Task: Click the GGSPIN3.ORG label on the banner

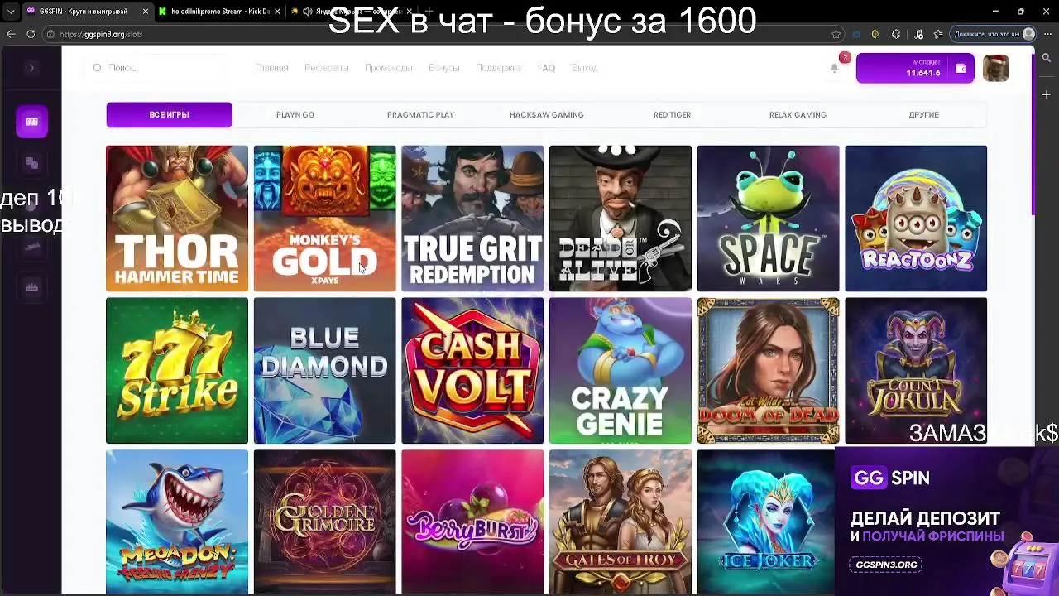Action: 886,565
